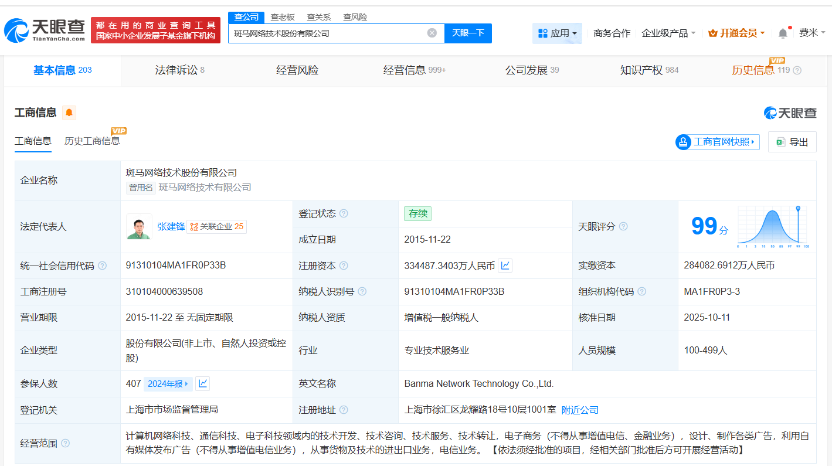This screenshot has height=466, width=832.
Task: Click the Excel export icon on 导出
Action: click(780, 141)
